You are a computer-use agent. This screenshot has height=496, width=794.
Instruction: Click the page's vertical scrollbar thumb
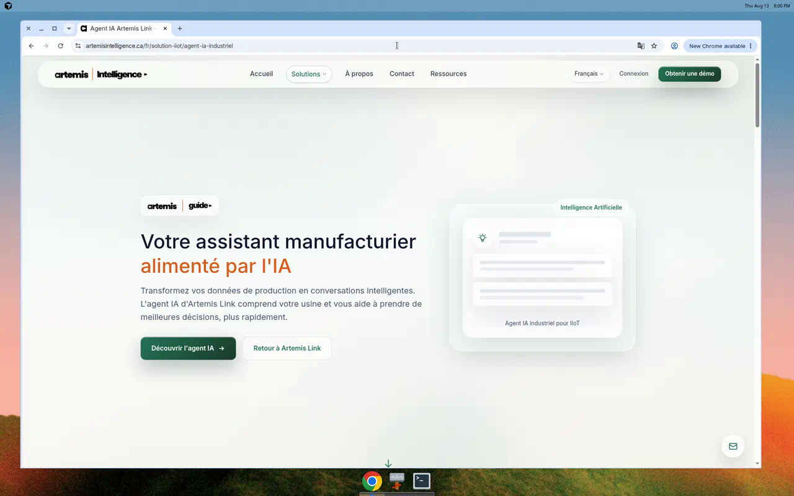pyautogui.click(x=757, y=95)
